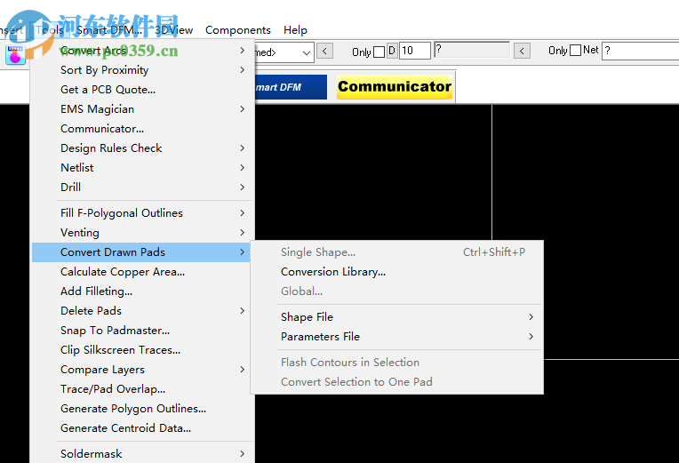
Task: Click the pink toolbar icon at left
Action: click(x=15, y=54)
